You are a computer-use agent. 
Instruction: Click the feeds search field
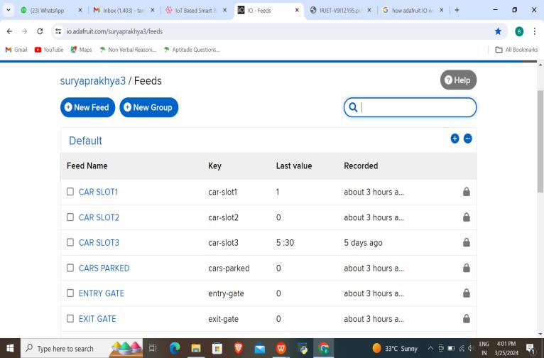pos(410,107)
